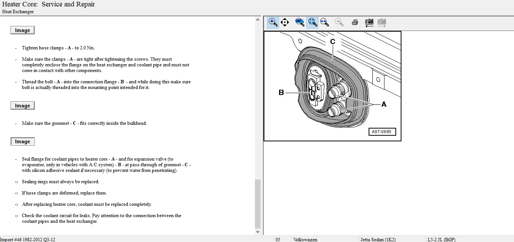Click the vertical scrollbar thumb
The image size is (514, 242).
pos(258,204)
